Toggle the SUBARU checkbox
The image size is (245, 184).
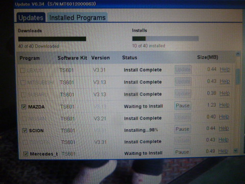23,95
